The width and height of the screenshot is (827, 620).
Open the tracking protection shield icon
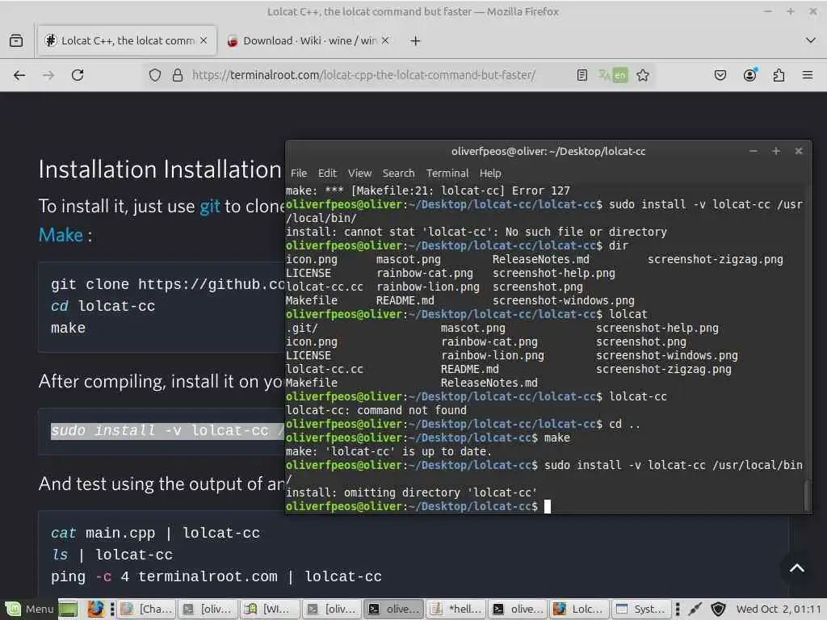pos(154,75)
